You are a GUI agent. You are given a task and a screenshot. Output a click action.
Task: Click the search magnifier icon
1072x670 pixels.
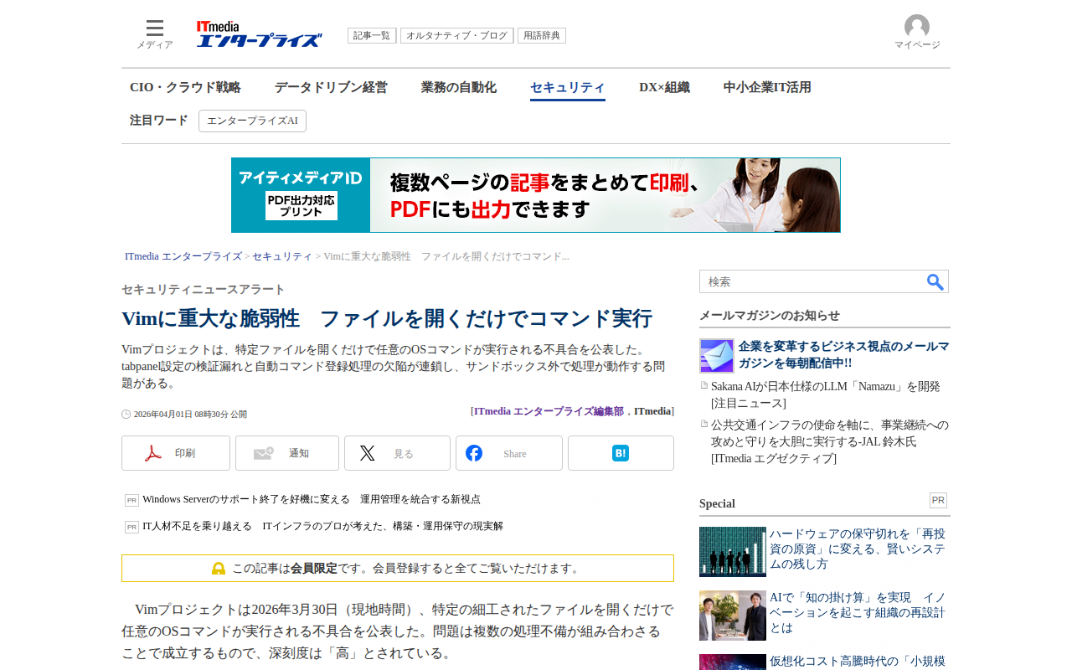point(935,282)
